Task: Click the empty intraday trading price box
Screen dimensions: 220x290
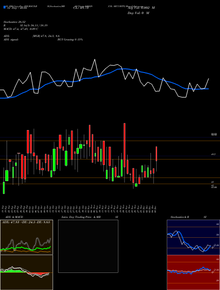Action: (88, 246)
